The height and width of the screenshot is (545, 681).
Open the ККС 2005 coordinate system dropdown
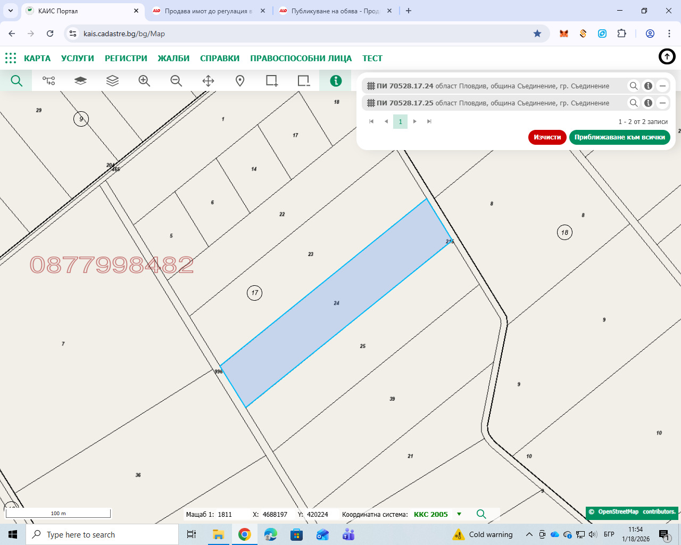(432, 514)
